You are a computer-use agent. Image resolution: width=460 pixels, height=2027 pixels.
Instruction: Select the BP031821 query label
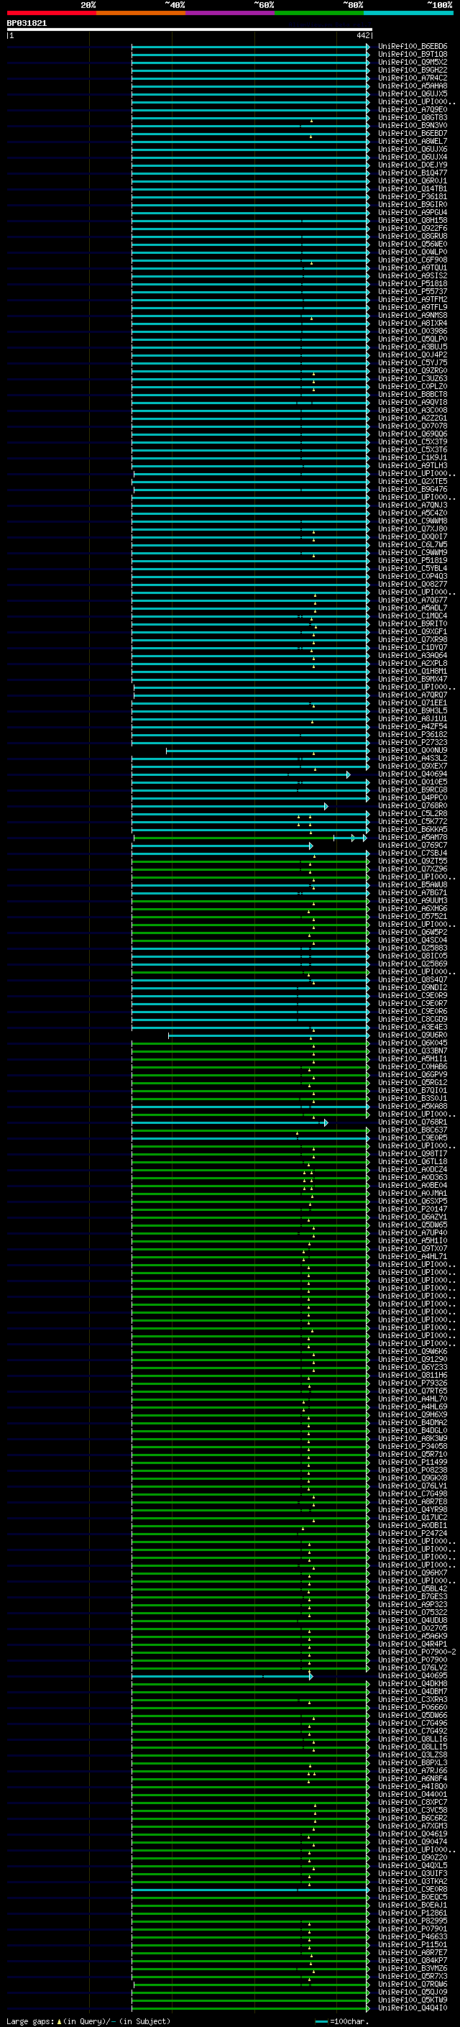coord(27,23)
